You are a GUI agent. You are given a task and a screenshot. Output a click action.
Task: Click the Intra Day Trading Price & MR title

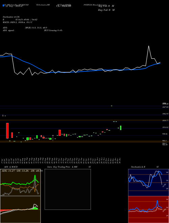tap(62, 167)
